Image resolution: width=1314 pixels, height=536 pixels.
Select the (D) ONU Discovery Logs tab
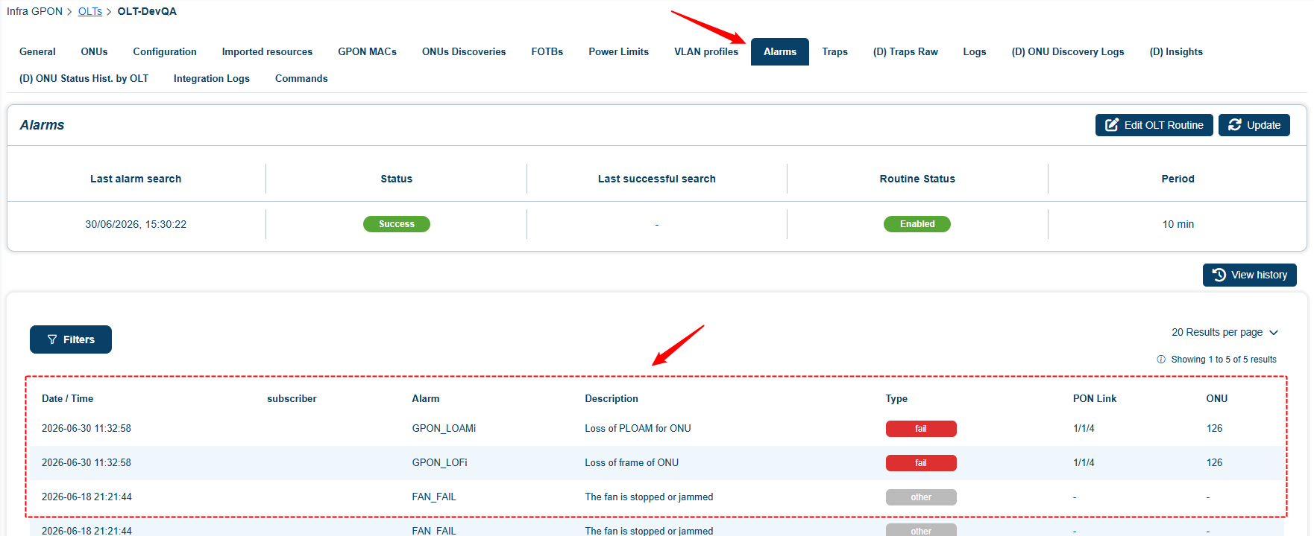click(1068, 51)
